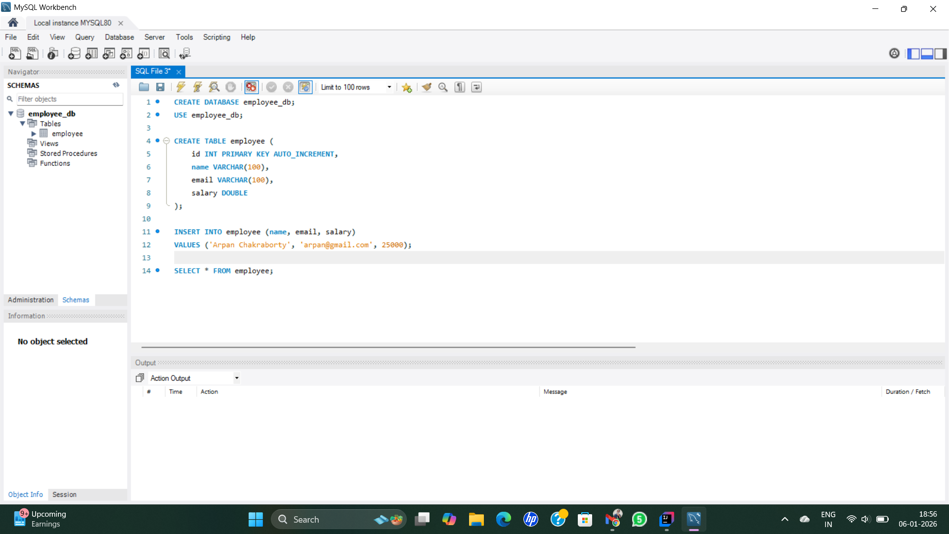
Task: Toggle display of invisible characters
Action: click(x=460, y=87)
